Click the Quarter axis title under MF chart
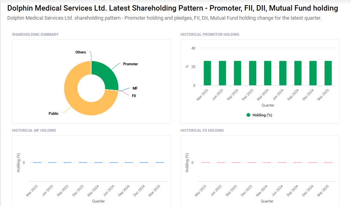 click(98, 201)
